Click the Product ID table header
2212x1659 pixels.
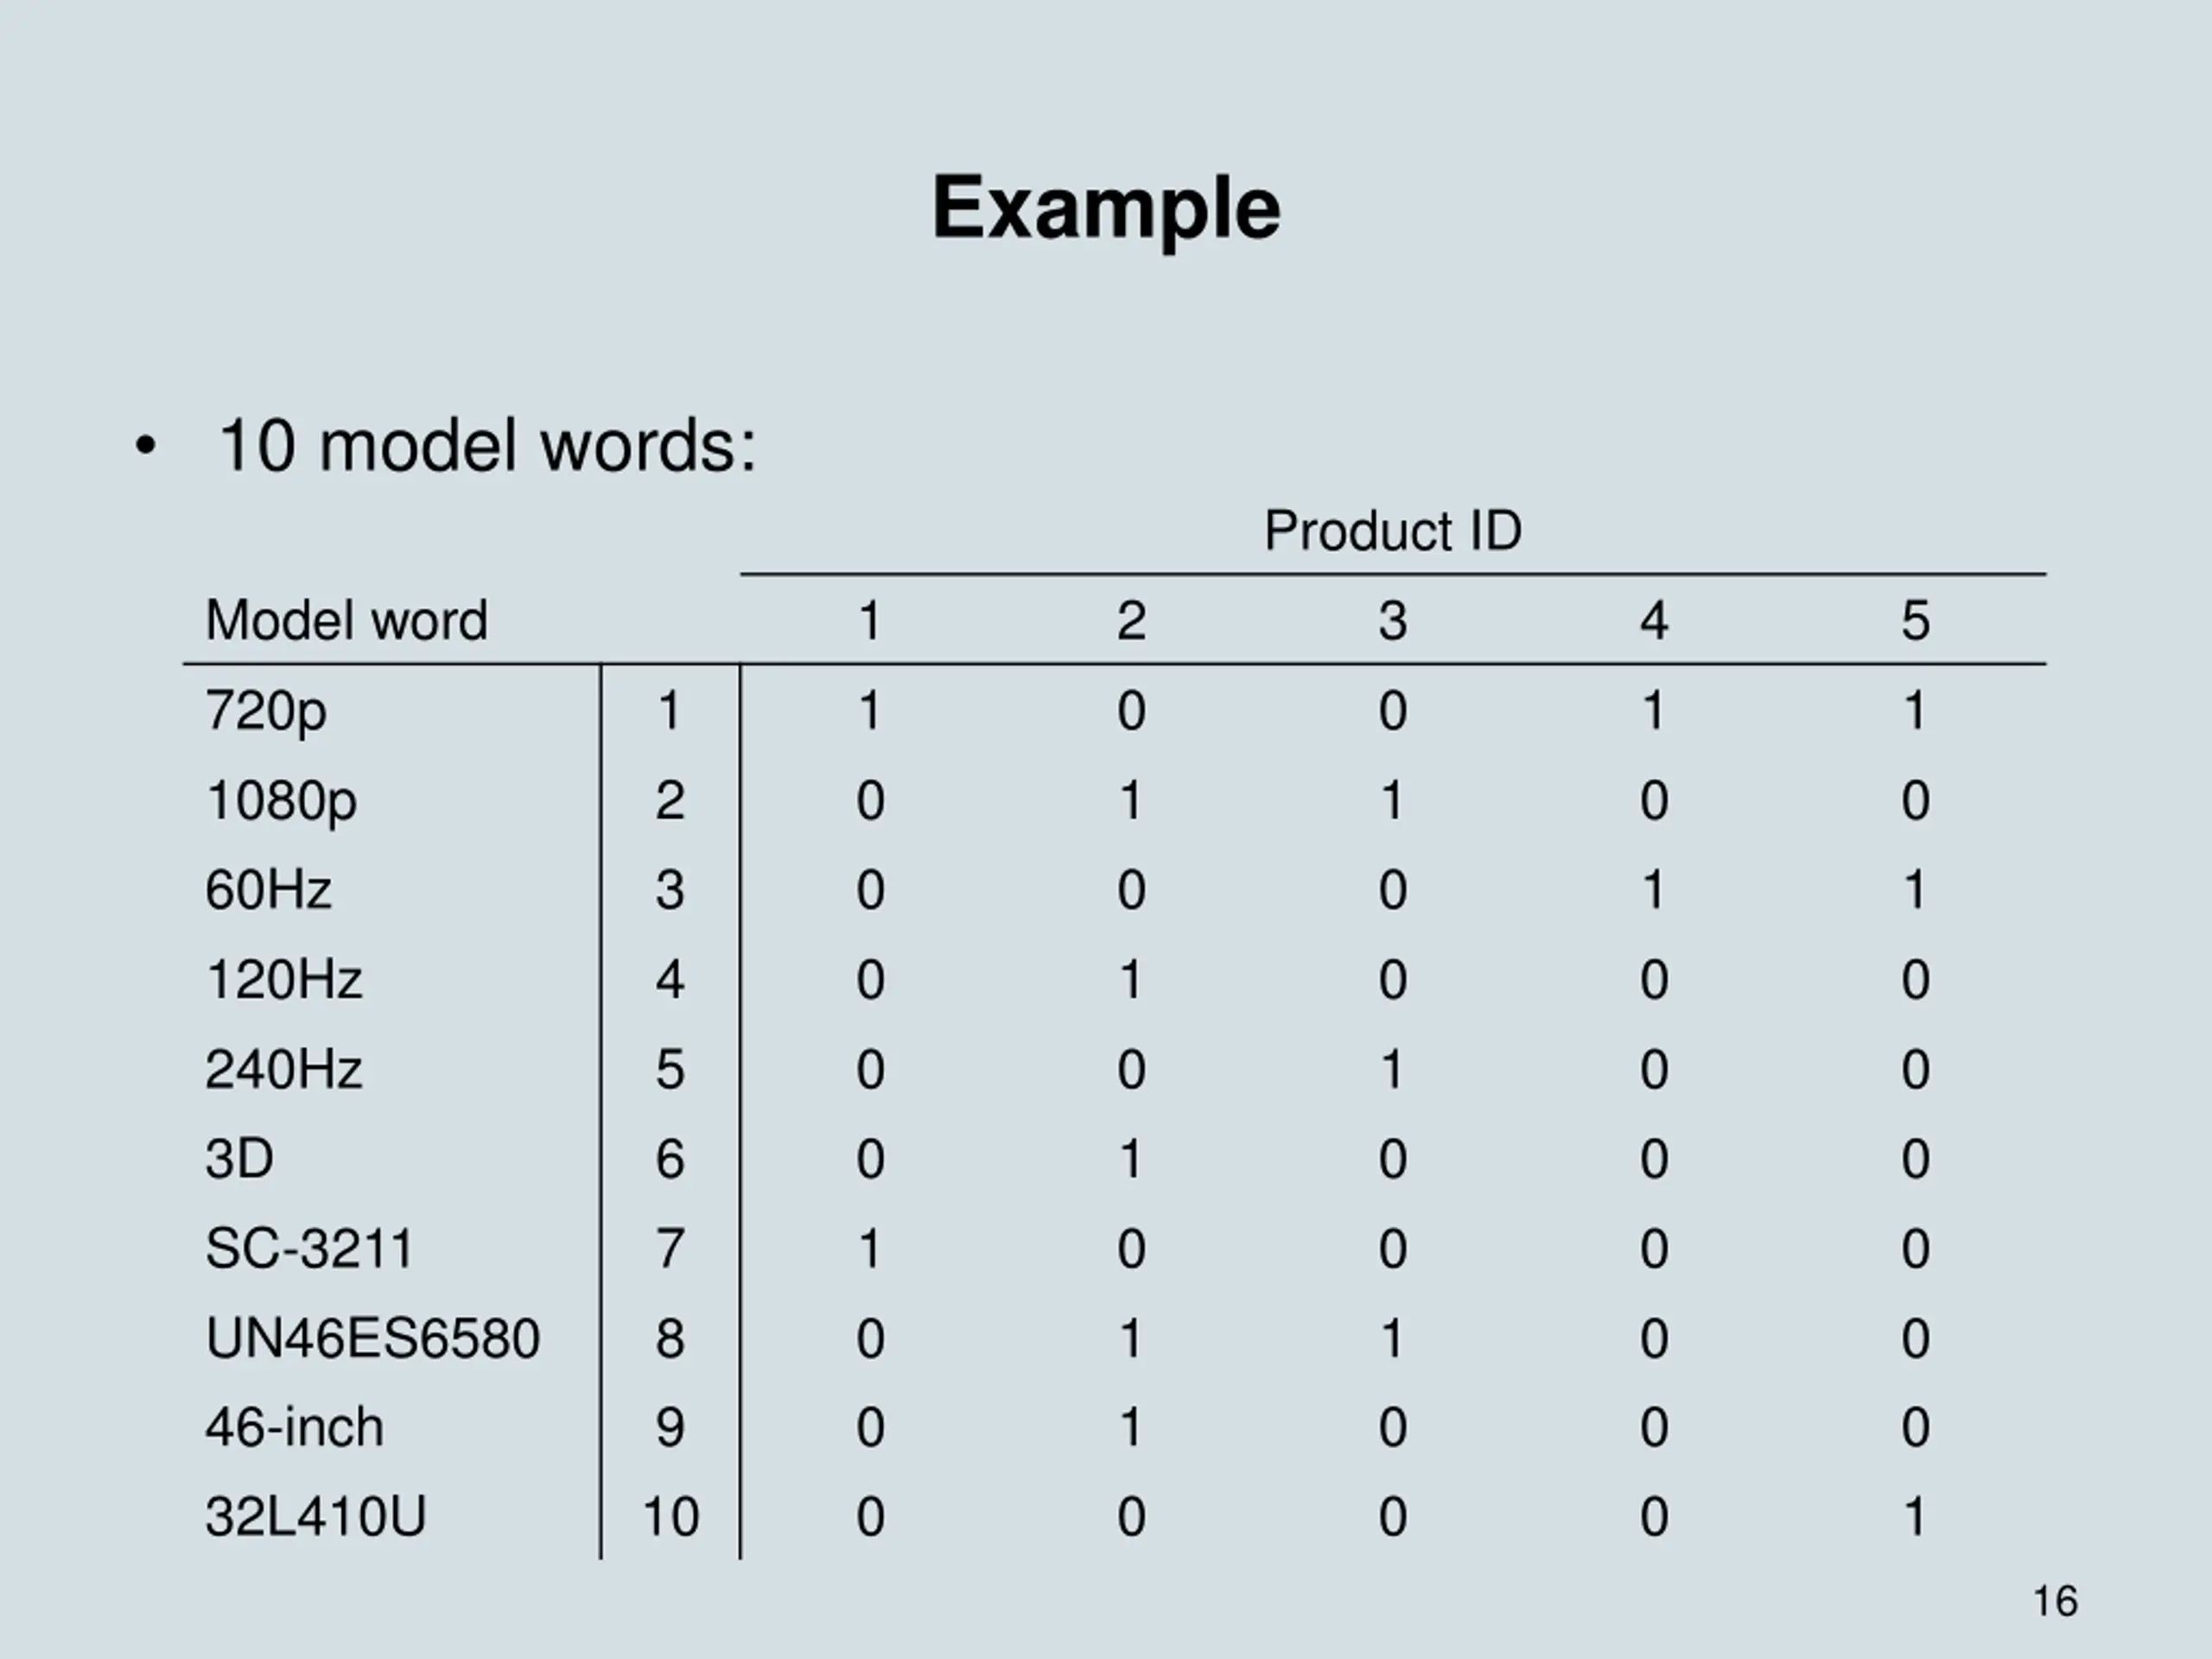(1392, 530)
